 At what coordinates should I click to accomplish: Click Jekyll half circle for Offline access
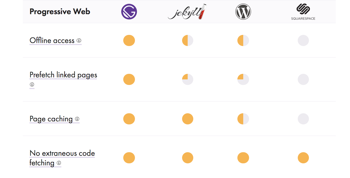[x=188, y=40]
